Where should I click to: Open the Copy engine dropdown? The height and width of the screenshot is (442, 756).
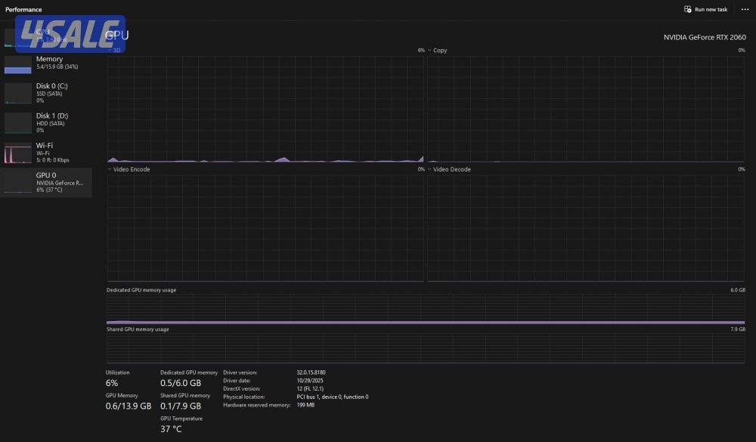pos(429,51)
